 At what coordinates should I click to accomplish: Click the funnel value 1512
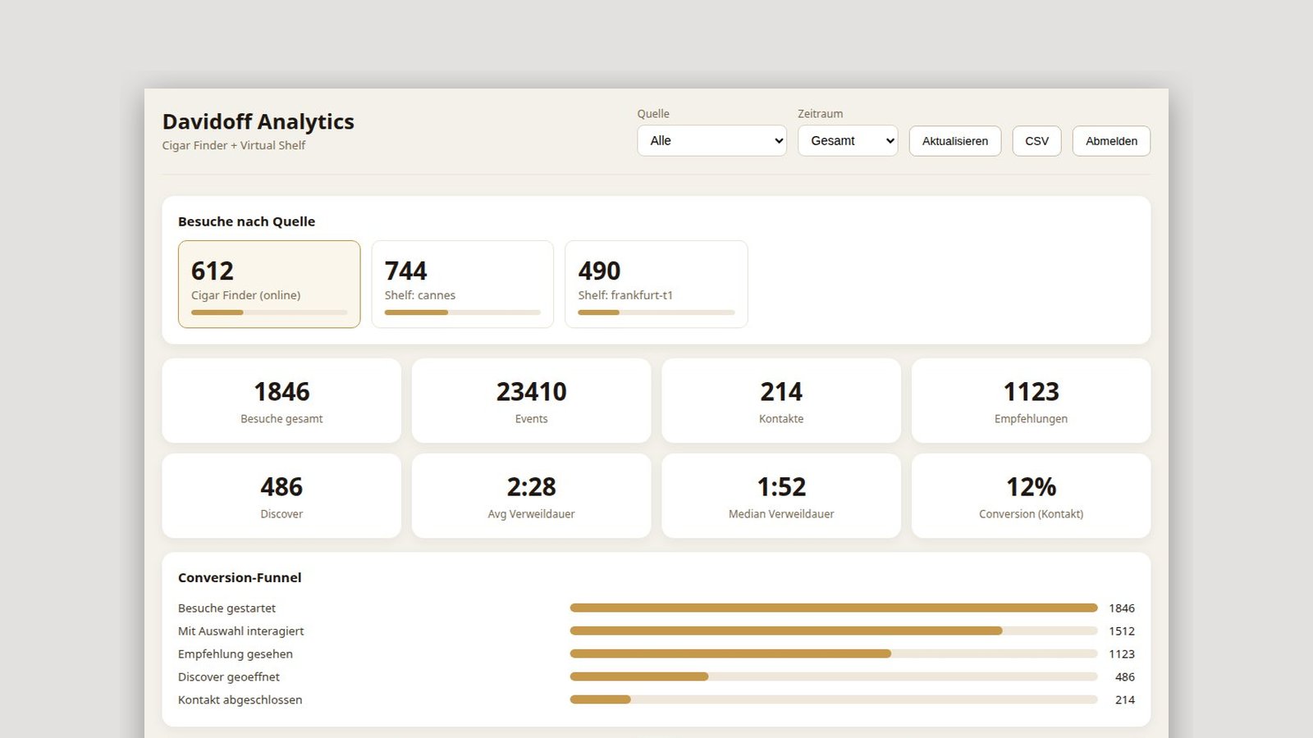(1122, 631)
